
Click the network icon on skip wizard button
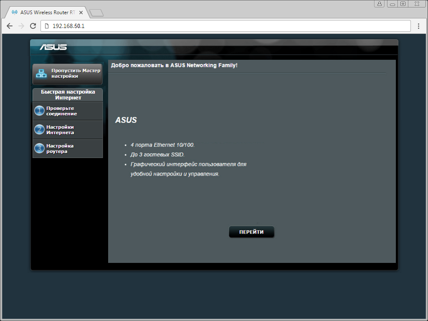[x=41, y=74]
